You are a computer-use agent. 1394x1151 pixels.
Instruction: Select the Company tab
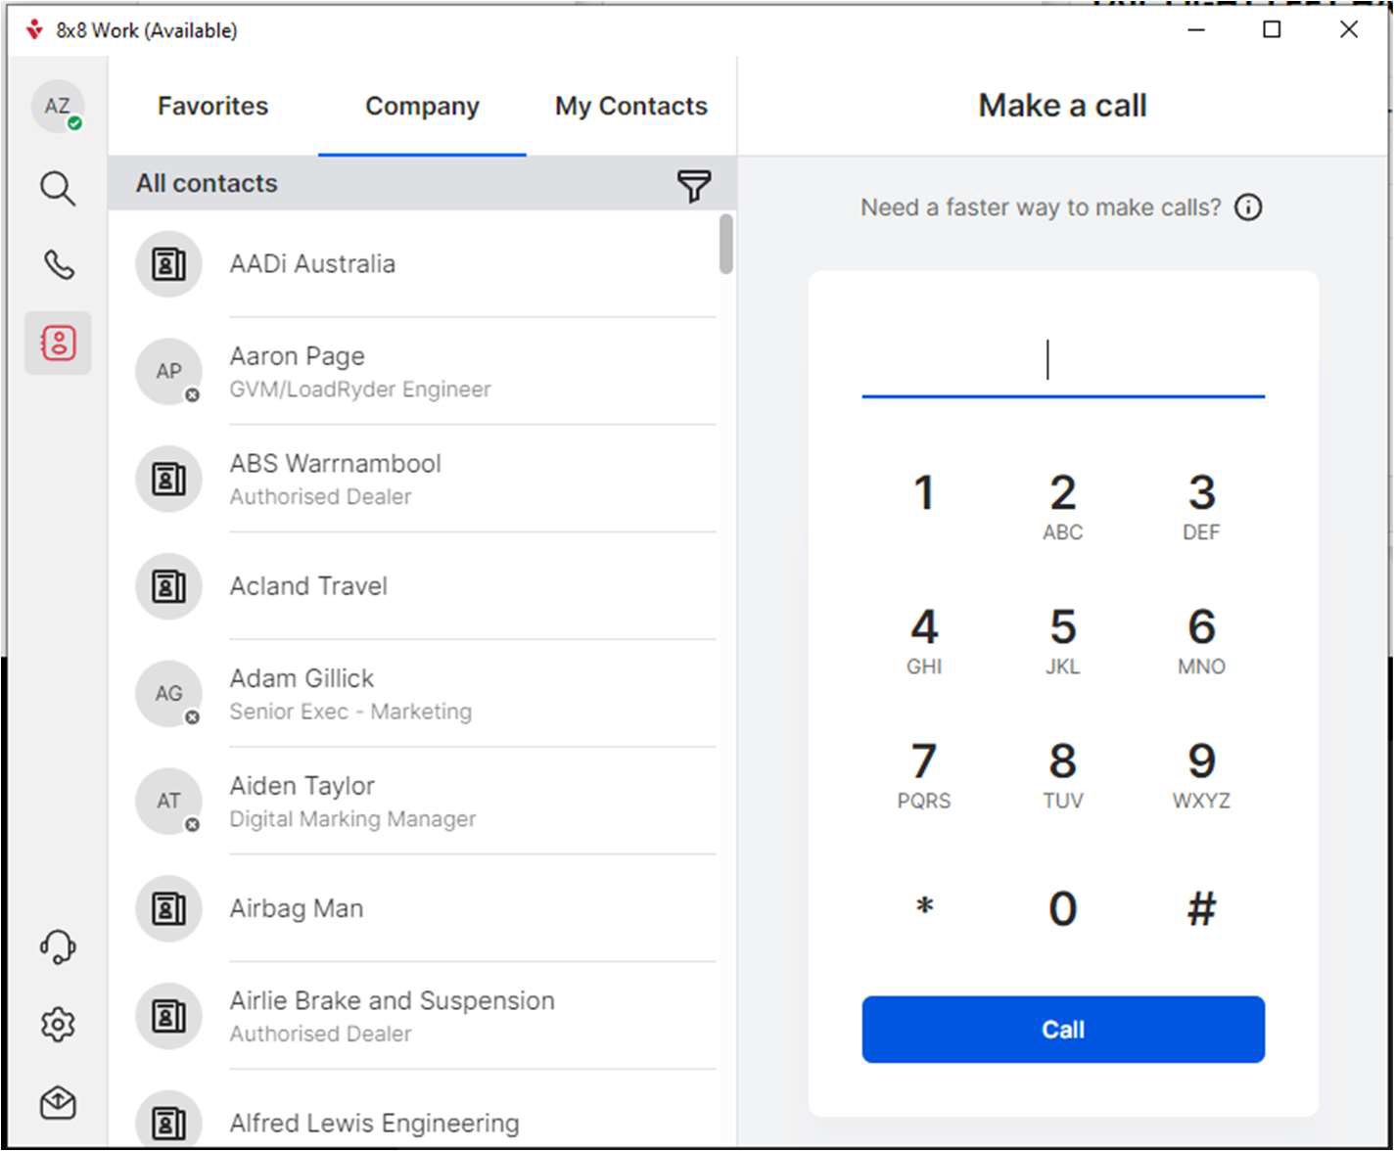[422, 107]
